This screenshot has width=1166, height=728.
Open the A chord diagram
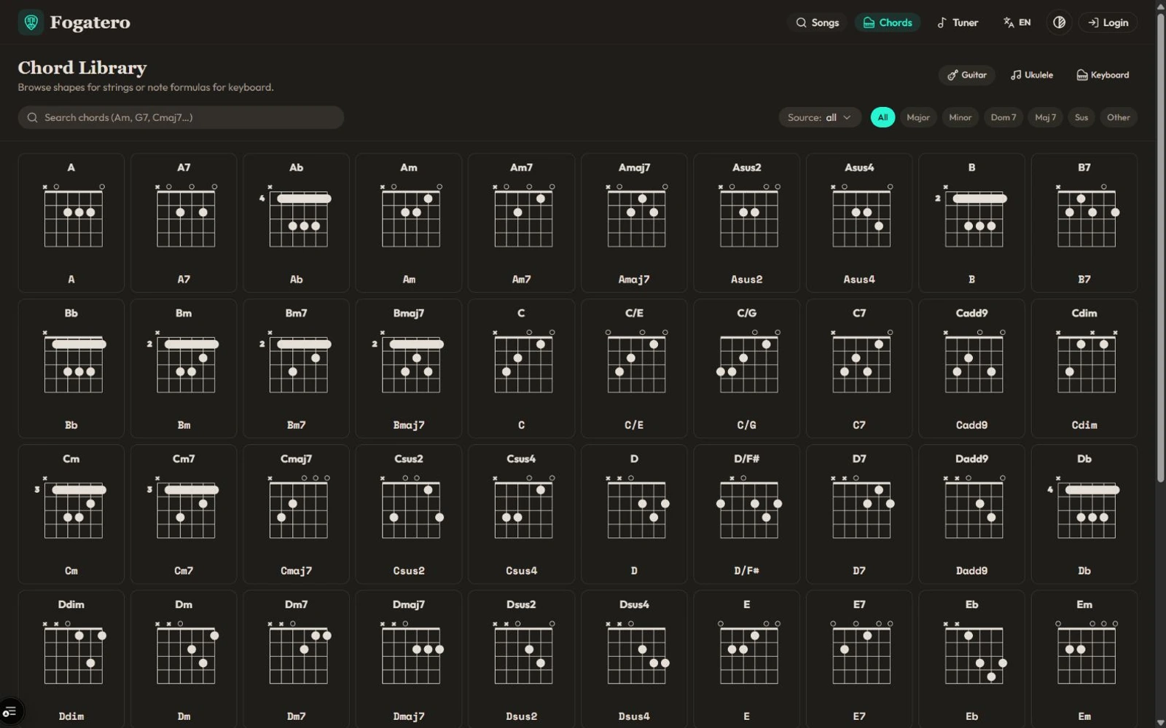[x=71, y=223]
